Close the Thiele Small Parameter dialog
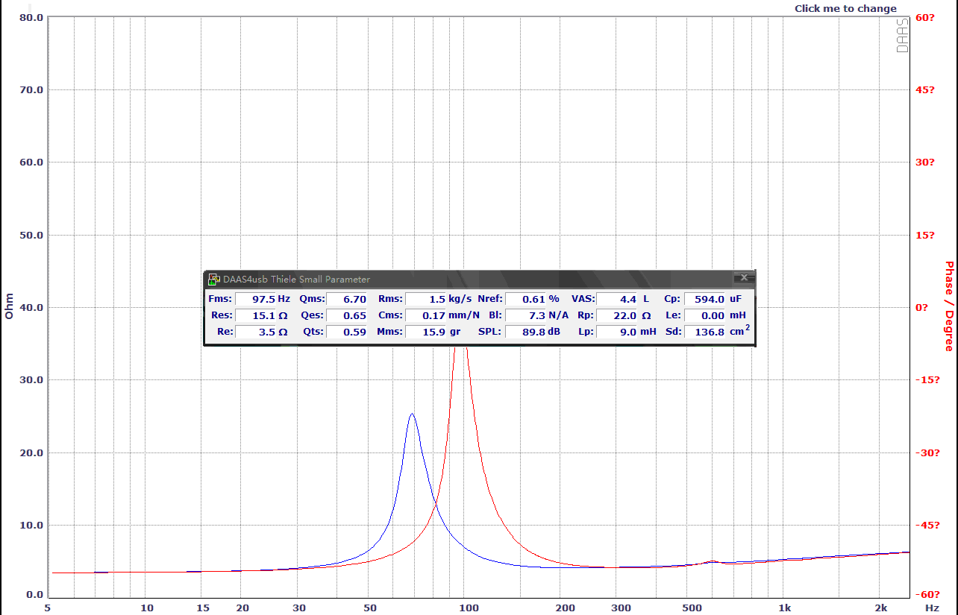 click(x=743, y=278)
